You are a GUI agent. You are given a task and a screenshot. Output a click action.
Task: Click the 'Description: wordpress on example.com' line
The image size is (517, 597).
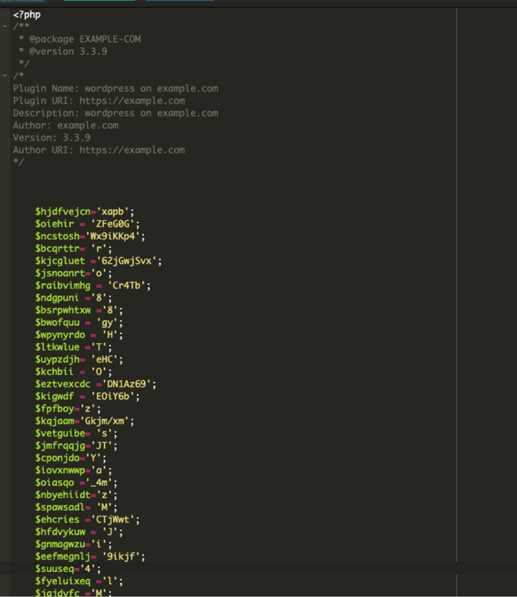(115, 113)
